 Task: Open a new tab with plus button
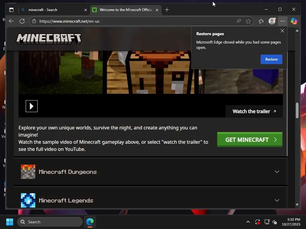167,10
